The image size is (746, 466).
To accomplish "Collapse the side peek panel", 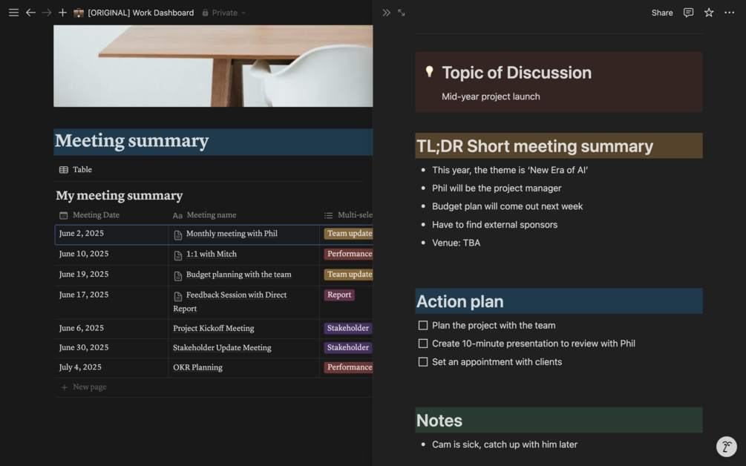I will pyautogui.click(x=386, y=13).
